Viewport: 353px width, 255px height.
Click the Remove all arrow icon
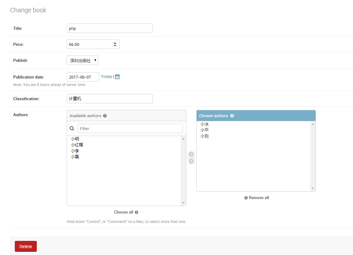[246, 198]
